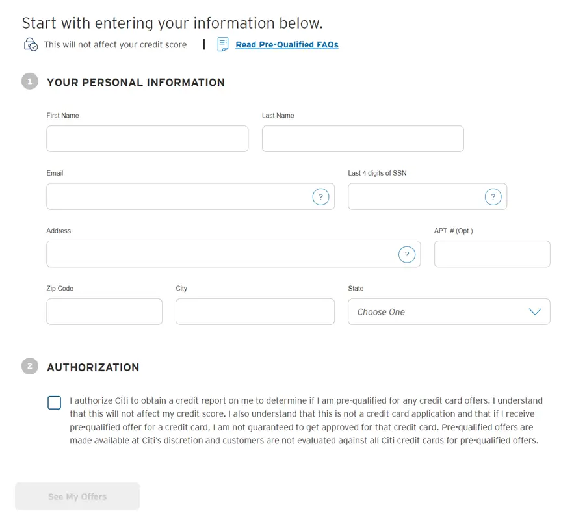Image resolution: width=587 pixels, height=524 pixels.
Task: Click the APT. # optional field
Action: 492,254
